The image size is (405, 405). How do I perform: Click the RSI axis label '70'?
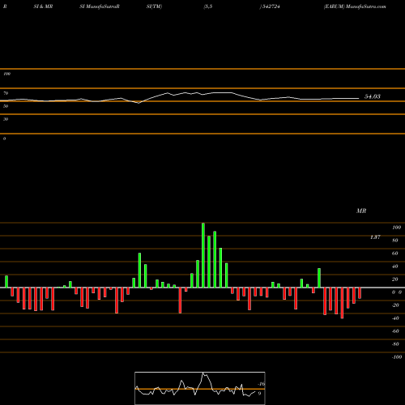pos(6,93)
